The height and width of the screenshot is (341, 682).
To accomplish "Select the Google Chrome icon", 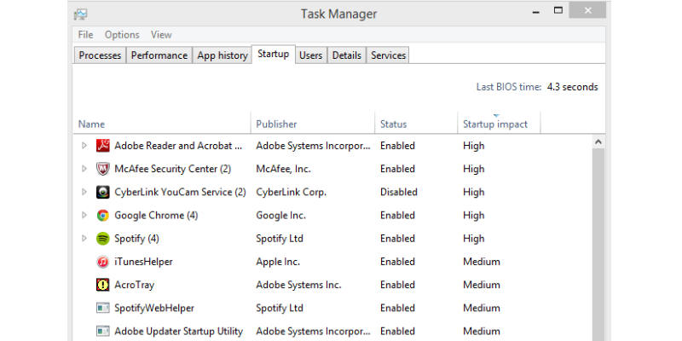I will point(102,216).
